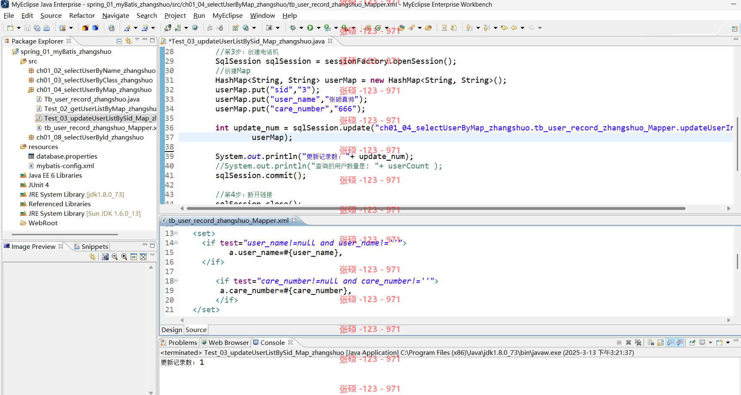Open New wizard dropdown arrow

click(19, 28)
